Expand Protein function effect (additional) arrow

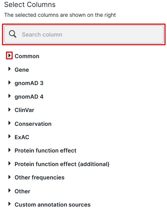(10, 163)
